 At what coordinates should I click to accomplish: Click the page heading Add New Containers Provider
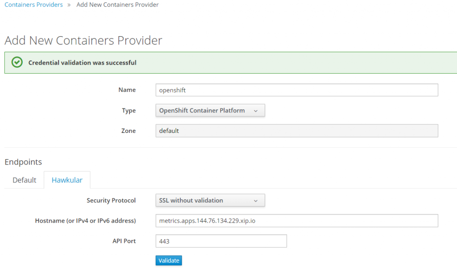coord(83,41)
